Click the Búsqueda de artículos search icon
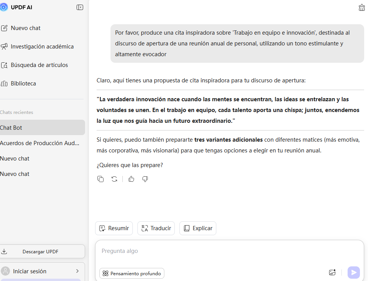 click(x=4, y=65)
